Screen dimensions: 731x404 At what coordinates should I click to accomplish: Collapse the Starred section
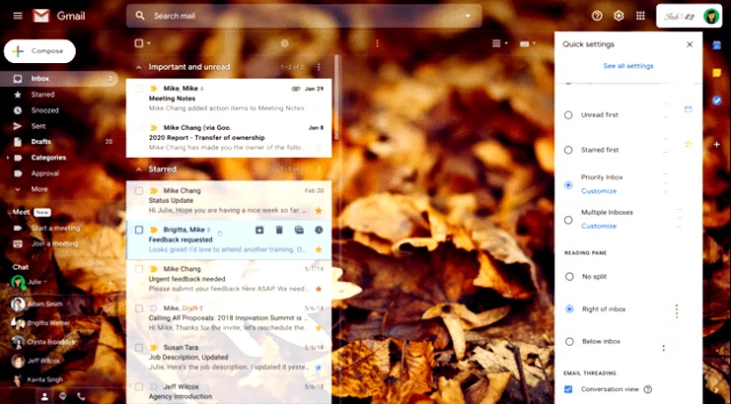[138, 169]
